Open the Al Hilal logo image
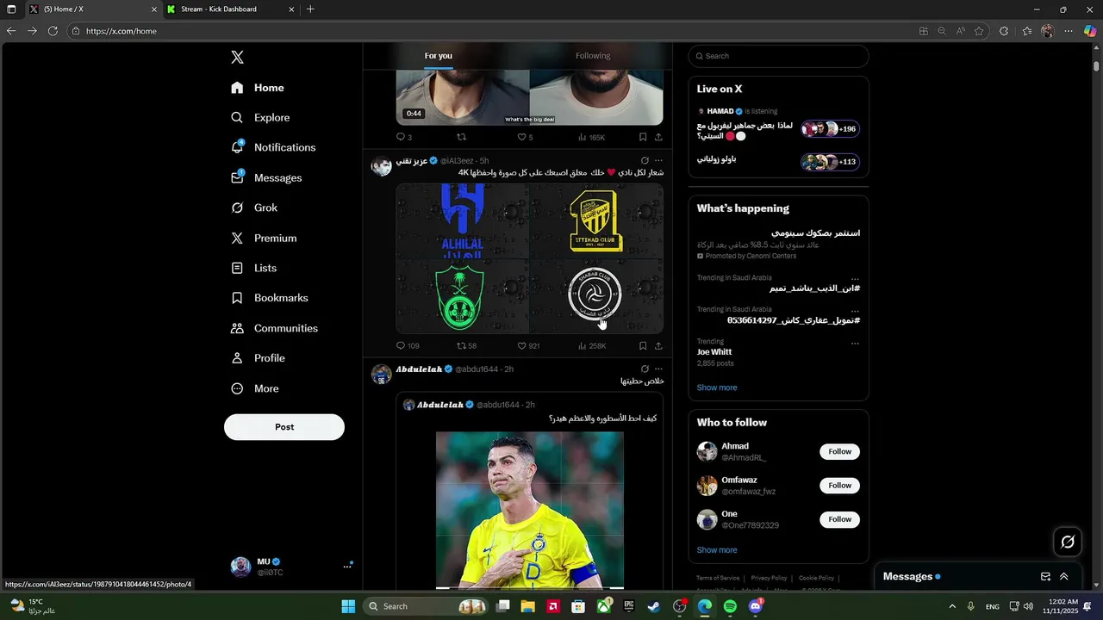1103x620 pixels. pyautogui.click(x=463, y=220)
